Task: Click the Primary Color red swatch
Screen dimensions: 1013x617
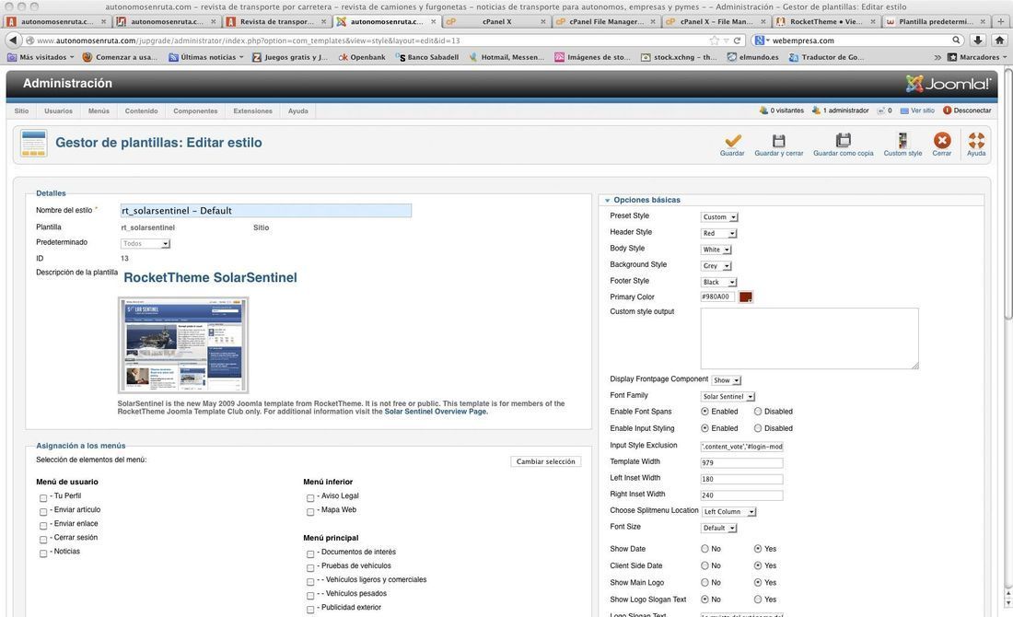Action: point(746,297)
